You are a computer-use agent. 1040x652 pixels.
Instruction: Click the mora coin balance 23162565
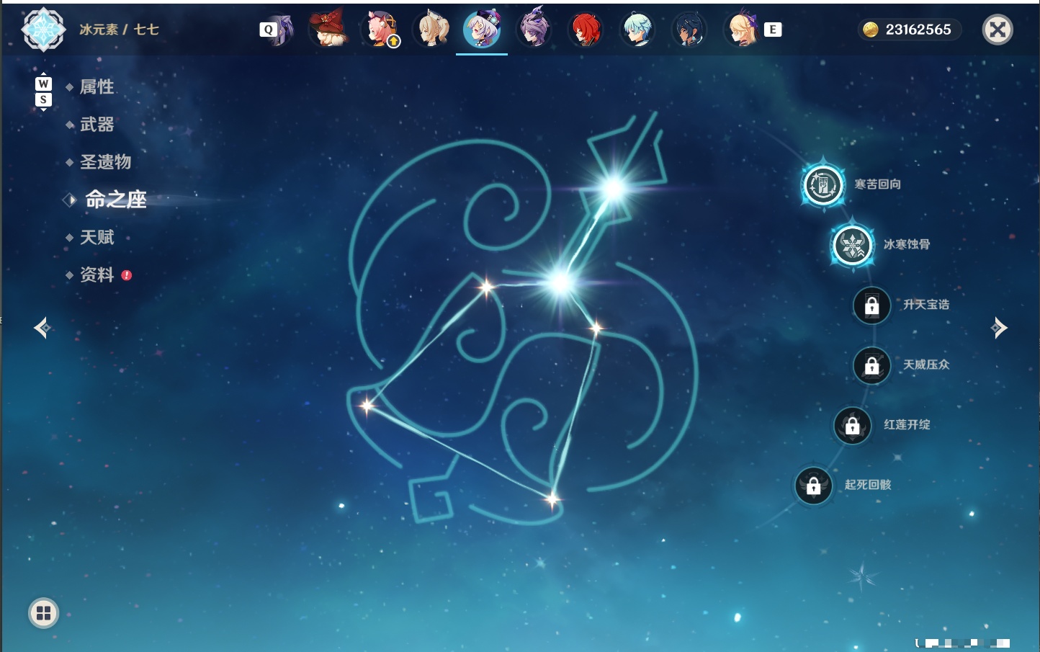910,30
